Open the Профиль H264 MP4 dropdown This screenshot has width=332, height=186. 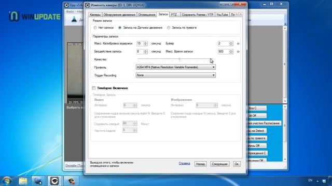pyautogui.click(x=175, y=67)
